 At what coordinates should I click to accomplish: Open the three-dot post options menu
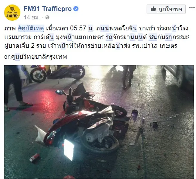click(x=192, y=8)
